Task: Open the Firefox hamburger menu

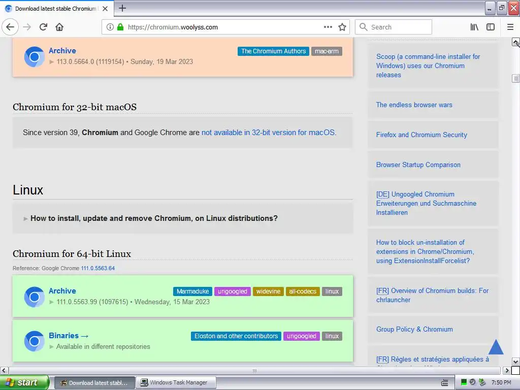Action: [510, 27]
